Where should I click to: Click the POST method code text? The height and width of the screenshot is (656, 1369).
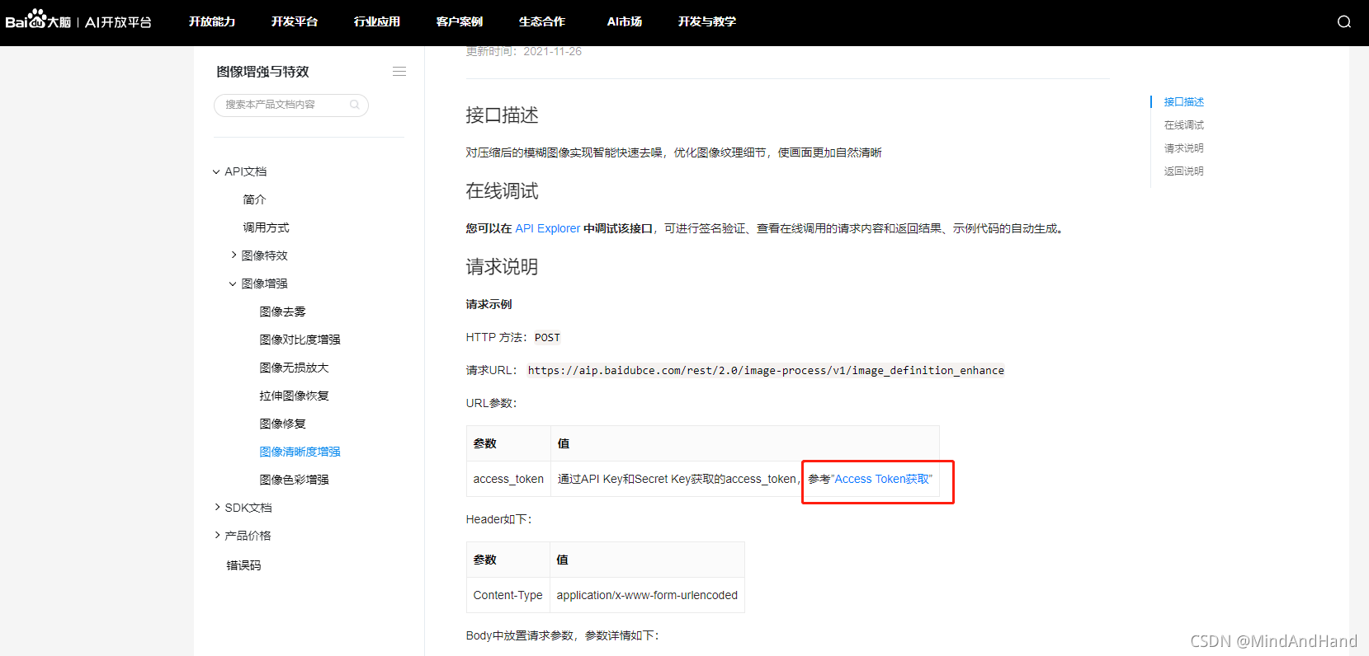(547, 338)
